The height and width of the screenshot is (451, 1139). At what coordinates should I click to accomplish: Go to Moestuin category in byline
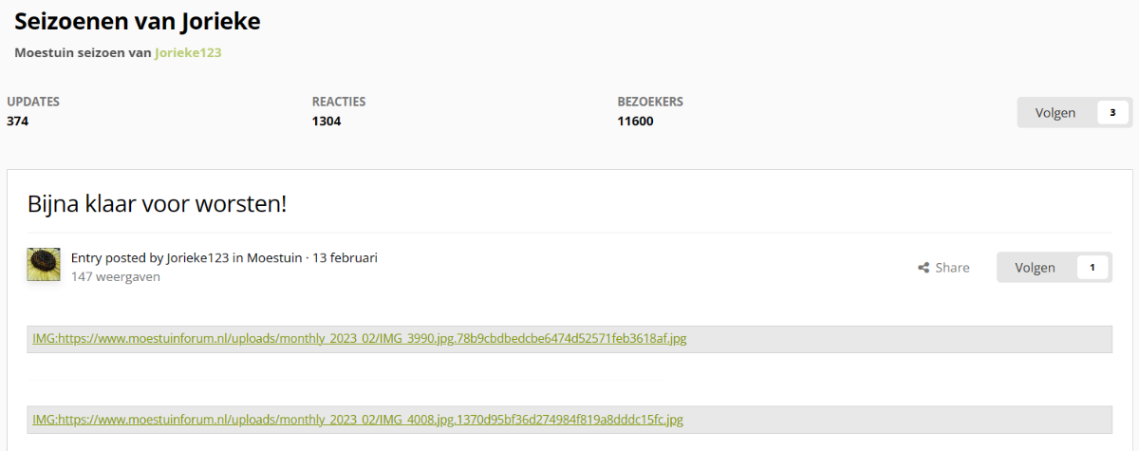click(x=274, y=257)
